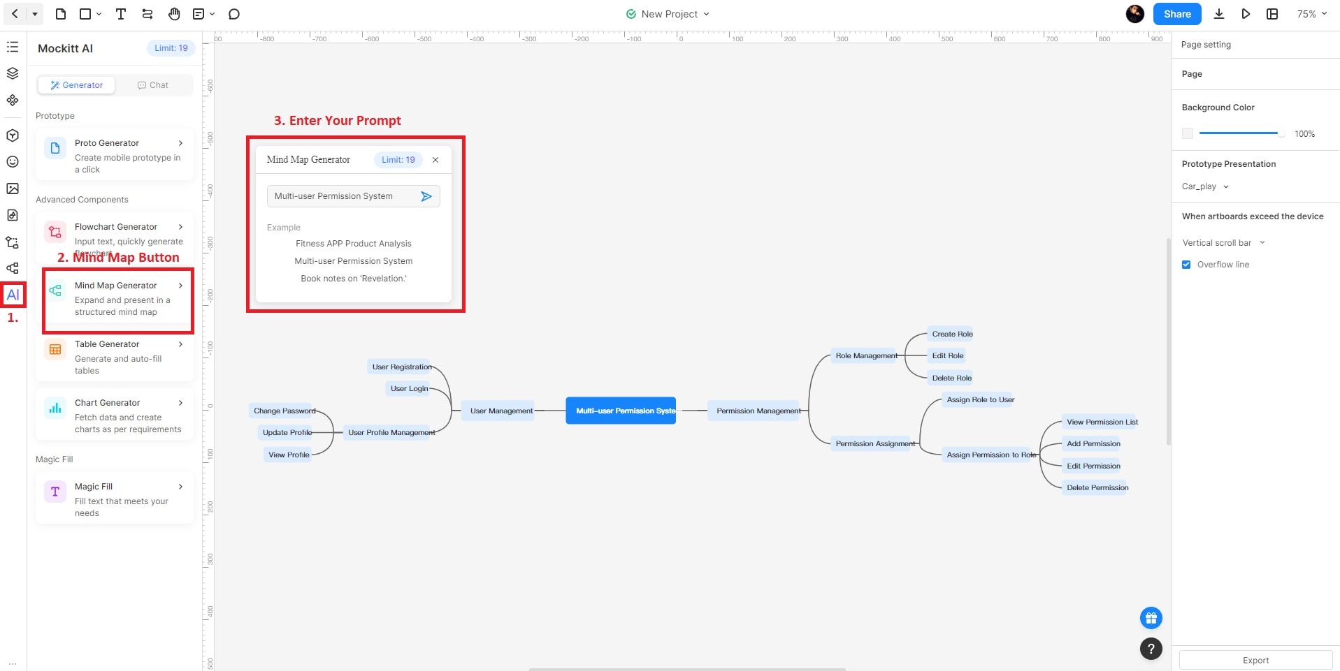
Task: Open the help question mark button
Action: [1151, 649]
